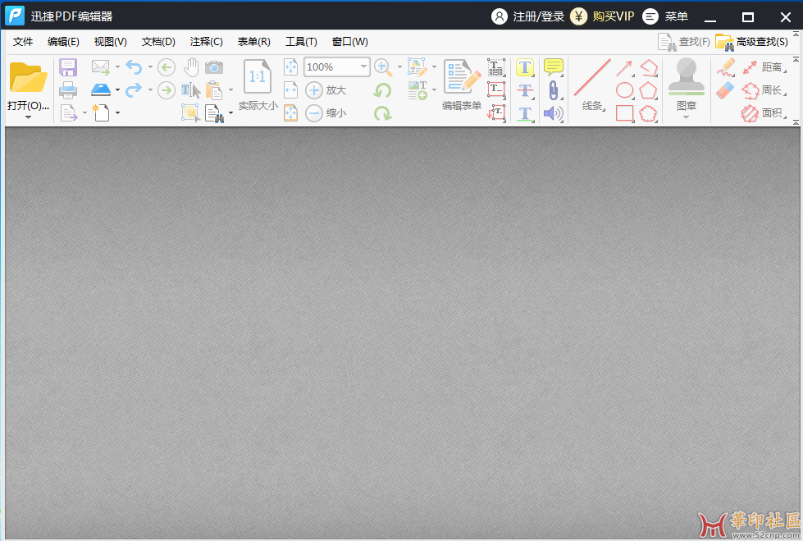Image resolution: width=803 pixels, height=541 pixels.
Task: Expand the arrow below 打开(O)
Action: [28, 117]
